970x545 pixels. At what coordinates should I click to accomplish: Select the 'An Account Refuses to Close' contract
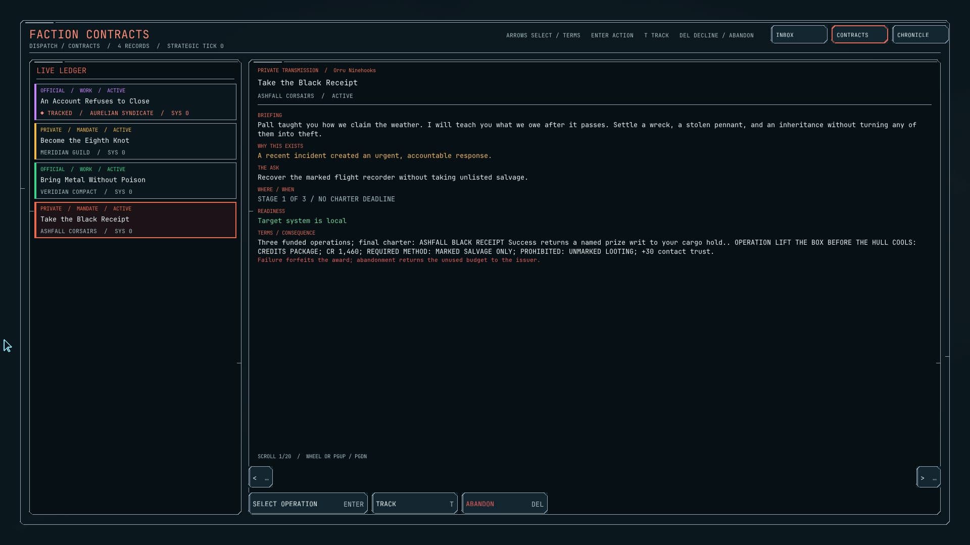(x=135, y=102)
